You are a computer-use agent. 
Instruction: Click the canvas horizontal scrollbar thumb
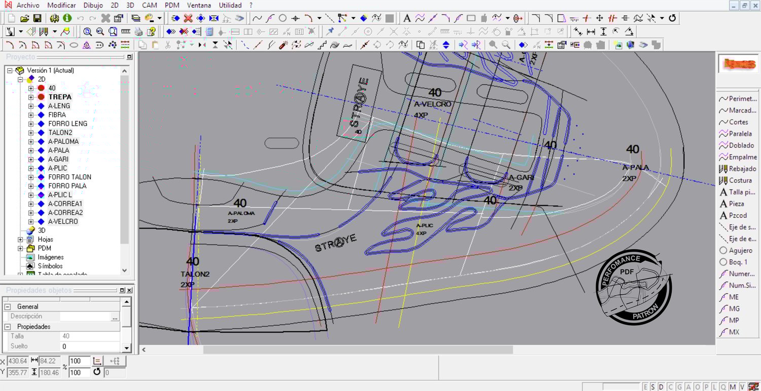click(358, 349)
